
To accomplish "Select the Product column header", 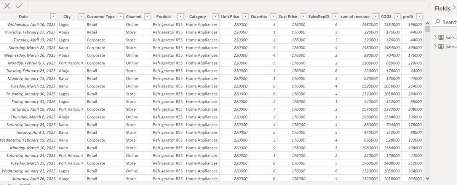I will (163, 16).
